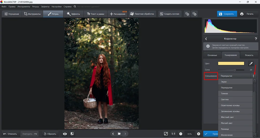
Task: Open Корректор help question mark
Action: 256,39
